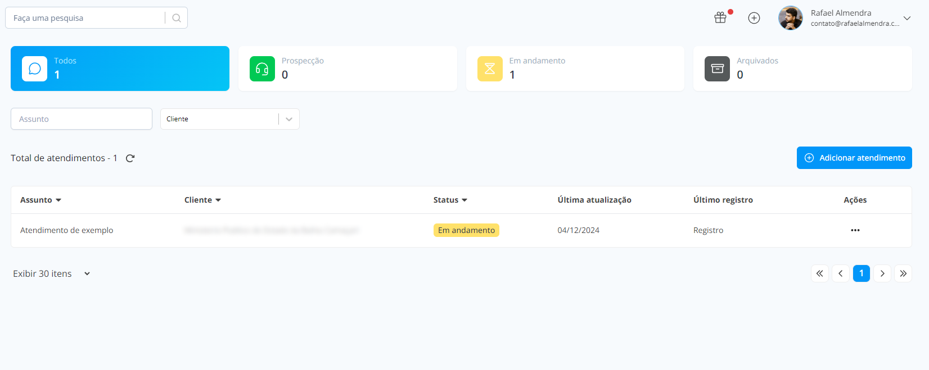Expand the user account menu chevron
The image size is (929, 370).
point(907,18)
